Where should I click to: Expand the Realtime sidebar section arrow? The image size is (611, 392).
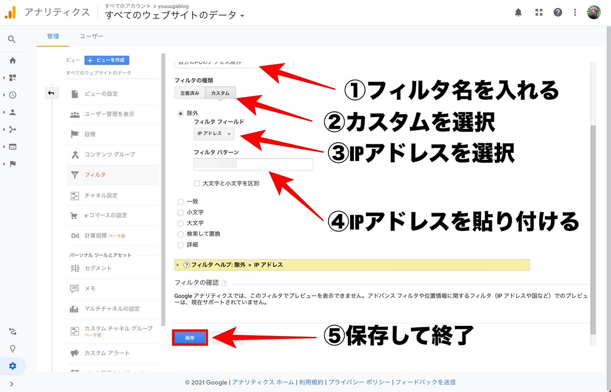pos(4,95)
